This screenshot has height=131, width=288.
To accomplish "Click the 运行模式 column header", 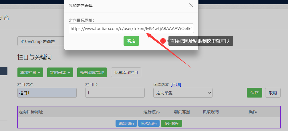I will pyautogui.click(x=151, y=112).
